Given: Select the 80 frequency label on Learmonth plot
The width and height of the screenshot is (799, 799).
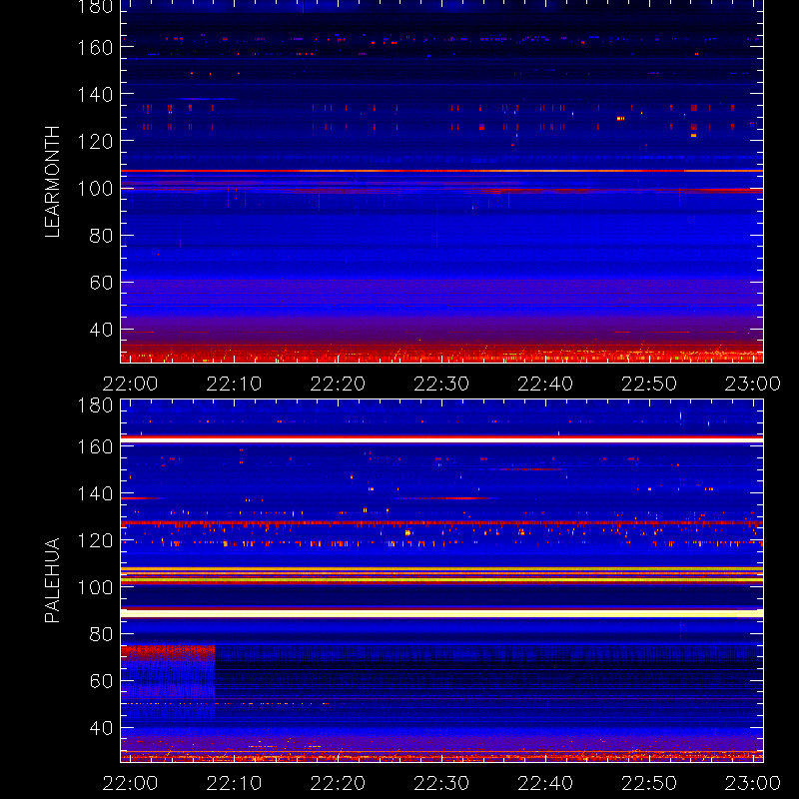Looking at the screenshot, I should click(x=101, y=236).
